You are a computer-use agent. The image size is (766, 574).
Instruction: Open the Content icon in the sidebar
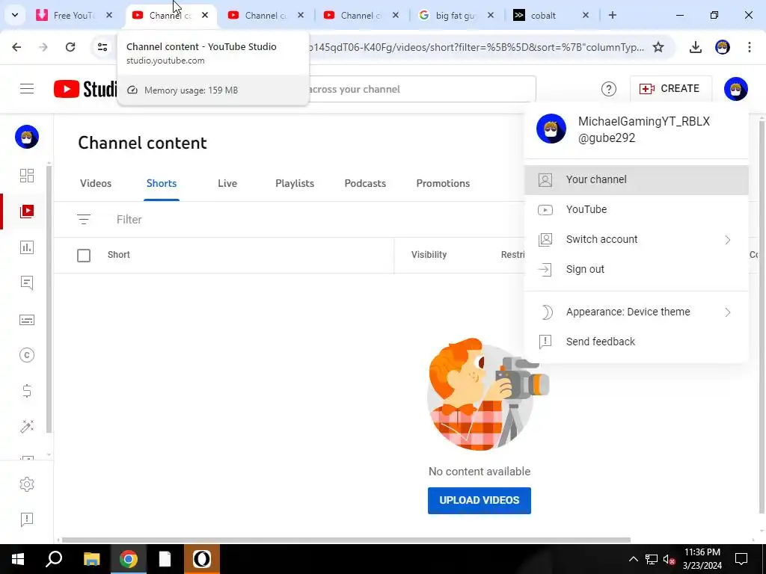click(27, 211)
